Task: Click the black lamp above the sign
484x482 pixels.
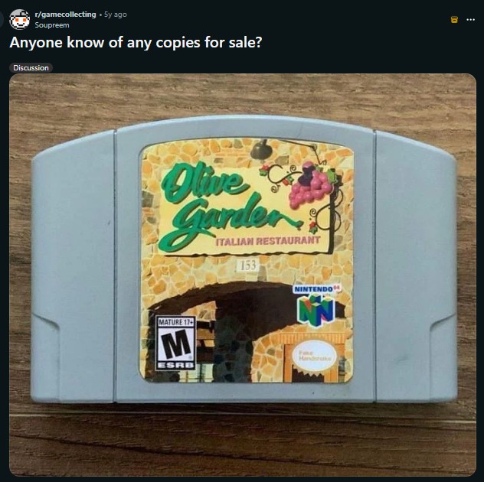Action: point(262,150)
